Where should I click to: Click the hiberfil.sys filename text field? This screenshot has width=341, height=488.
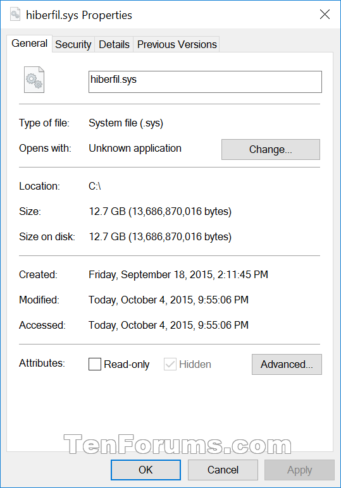(205, 82)
